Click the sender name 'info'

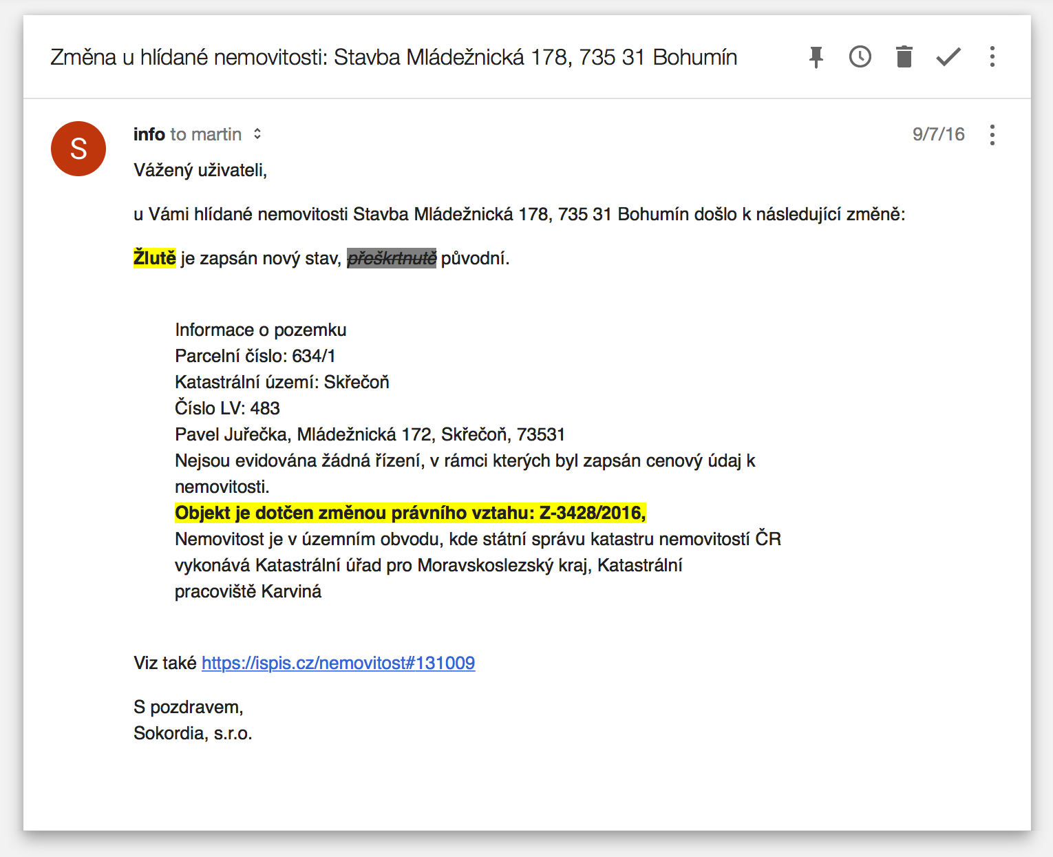(x=149, y=134)
